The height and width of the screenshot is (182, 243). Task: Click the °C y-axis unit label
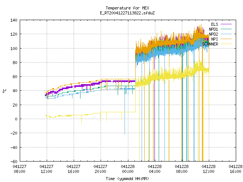click(x=5, y=91)
